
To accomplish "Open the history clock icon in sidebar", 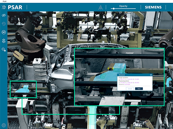I will 4,24.
